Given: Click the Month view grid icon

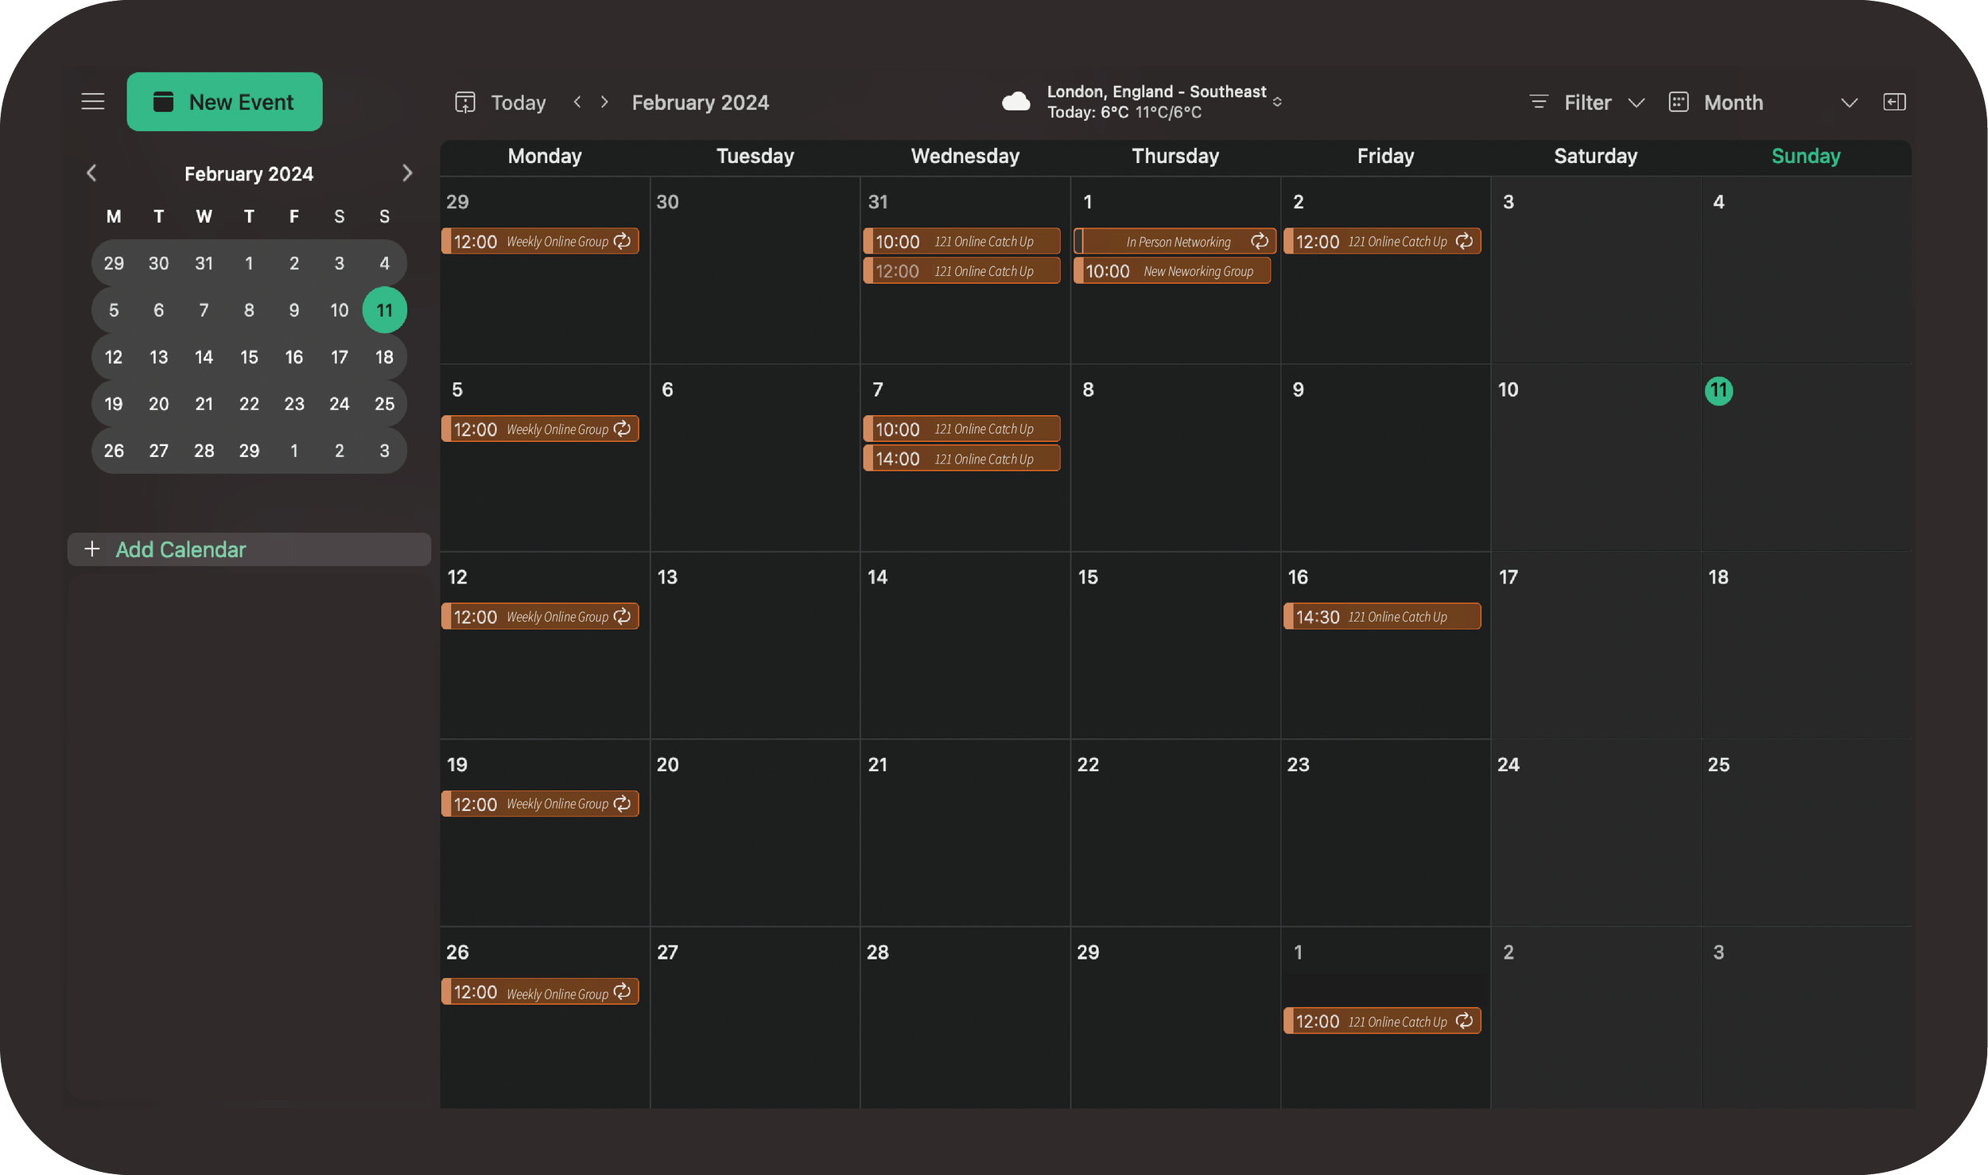Looking at the screenshot, I should 1679,103.
